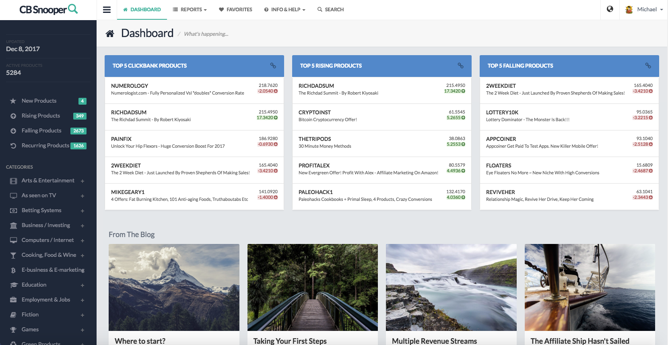Viewport: 668px width, 345px height.
Task: Click the MIKEGEARY1 product name
Action: click(128, 192)
